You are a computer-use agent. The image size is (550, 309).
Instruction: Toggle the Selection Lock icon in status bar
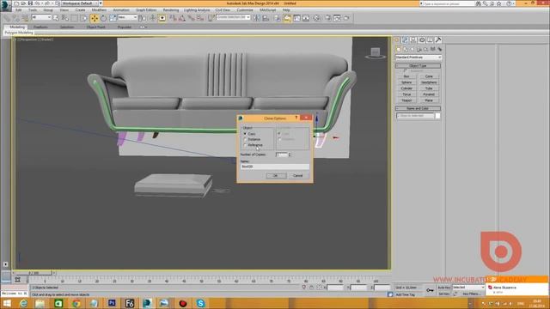(311, 288)
